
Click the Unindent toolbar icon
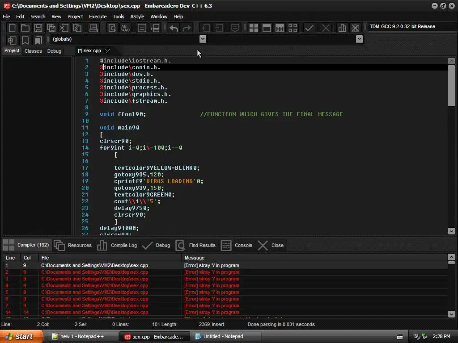[218, 28]
